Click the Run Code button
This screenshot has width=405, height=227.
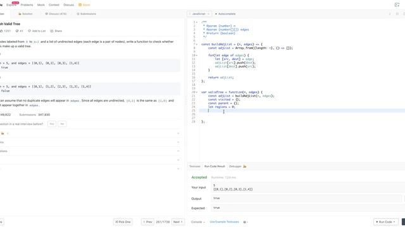[385, 222]
